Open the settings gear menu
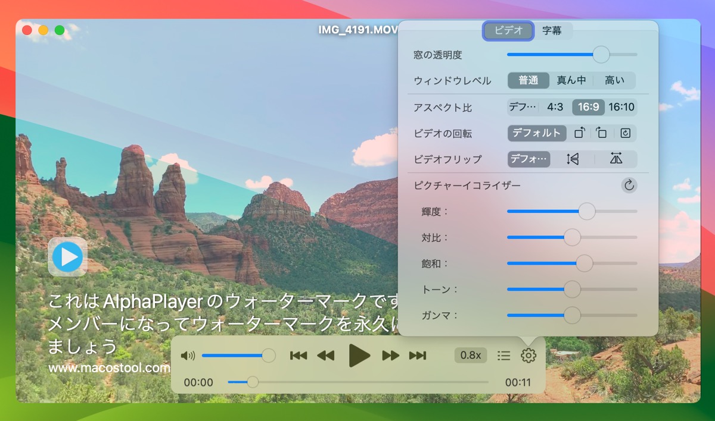 (528, 355)
